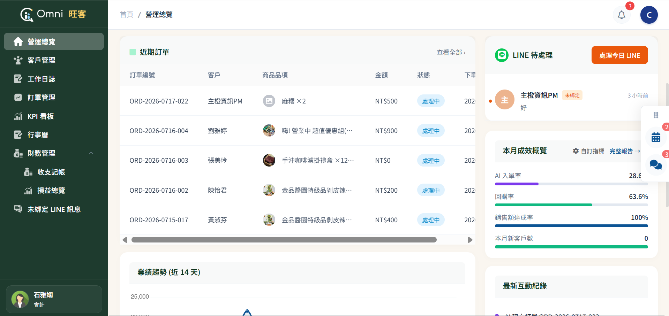
Task: Click customer name 陳怡君
Action: click(217, 190)
